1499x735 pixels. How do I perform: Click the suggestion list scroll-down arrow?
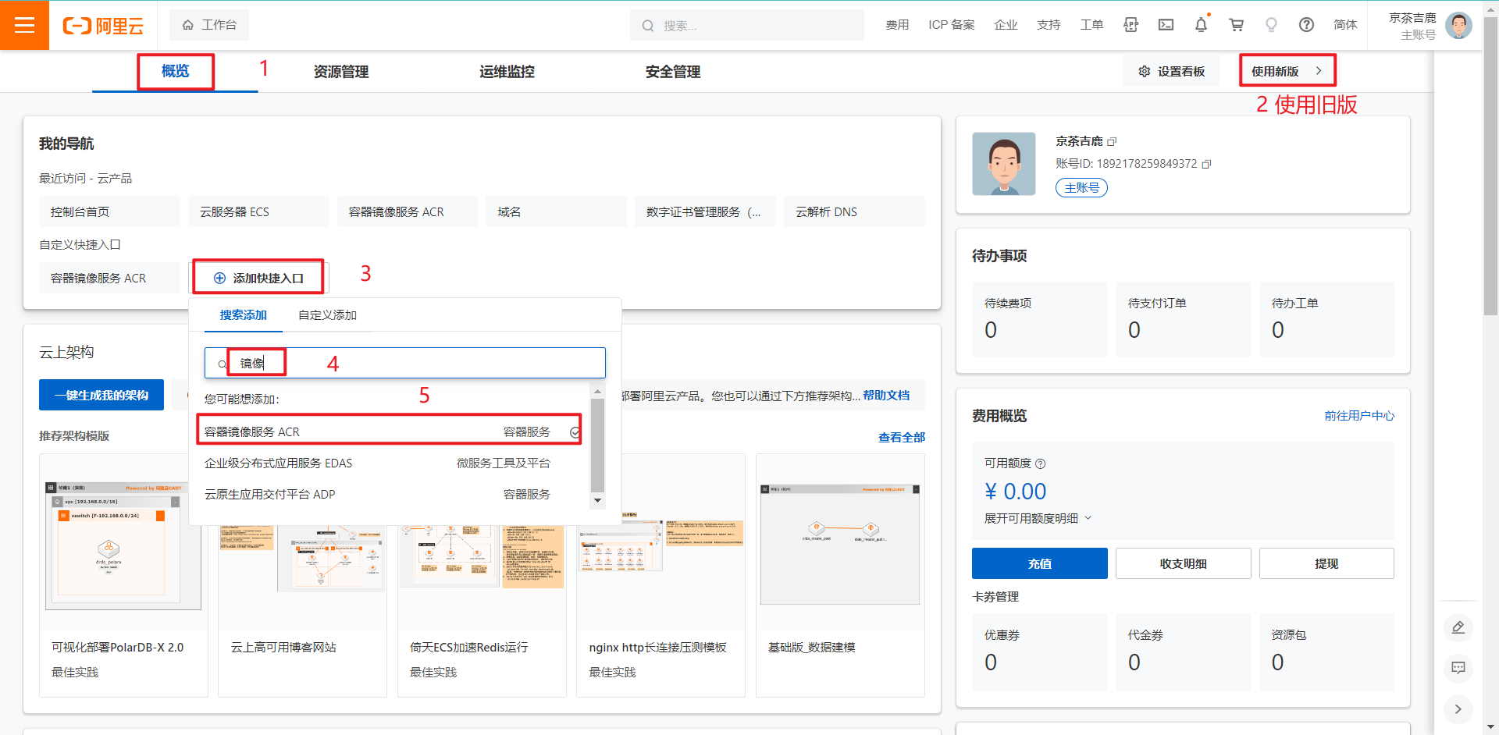click(x=598, y=500)
